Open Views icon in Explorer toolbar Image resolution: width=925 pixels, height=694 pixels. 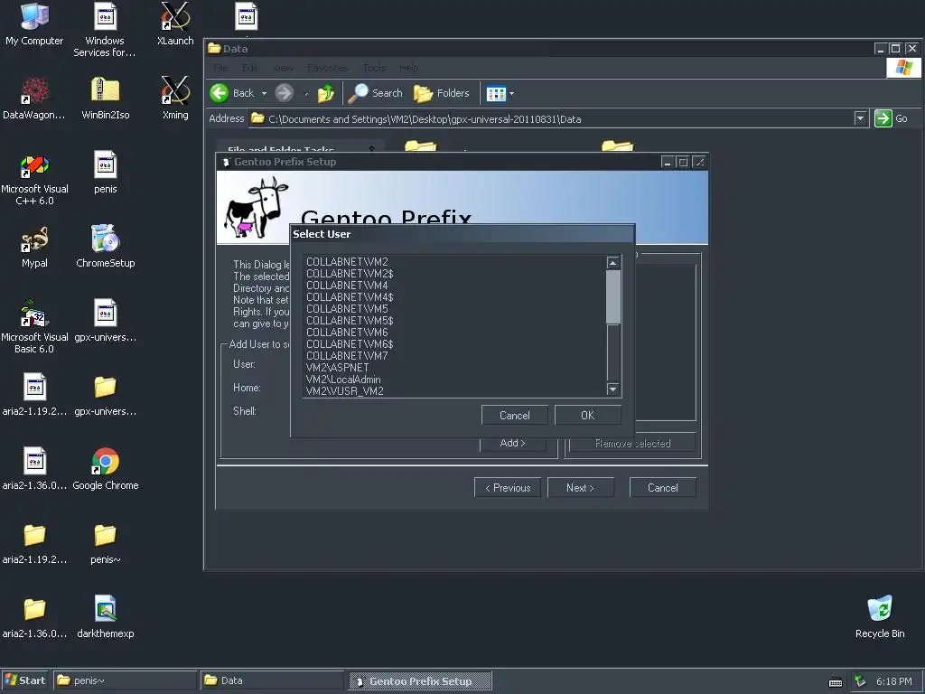(x=496, y=93)
